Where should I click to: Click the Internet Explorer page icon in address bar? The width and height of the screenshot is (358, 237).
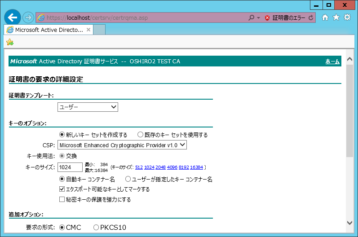[41, 18]
